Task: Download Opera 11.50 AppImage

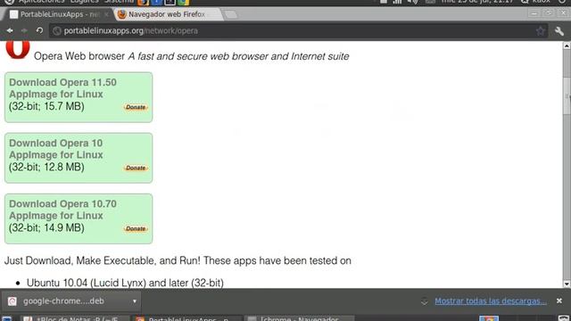Action: (x=62, y=88)
